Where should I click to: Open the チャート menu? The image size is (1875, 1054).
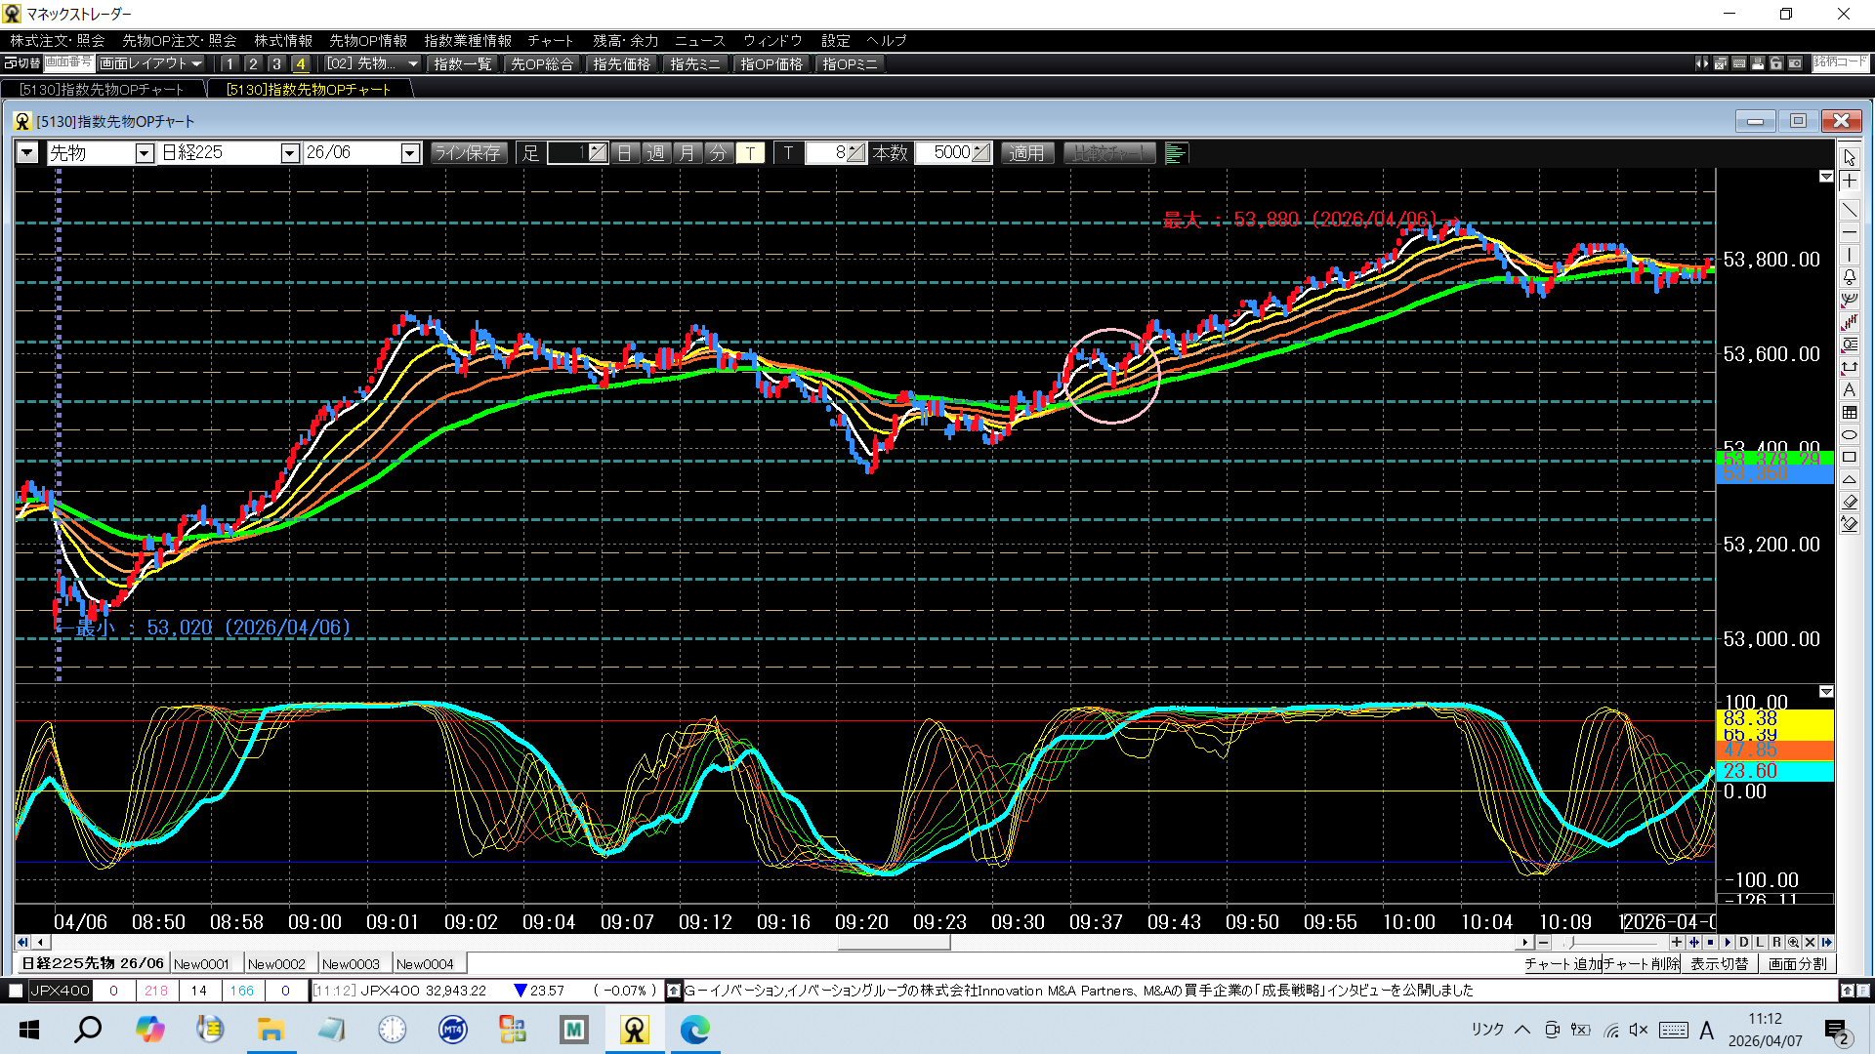(550, 41)
